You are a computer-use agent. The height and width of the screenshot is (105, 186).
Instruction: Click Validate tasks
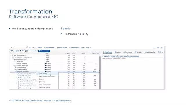(x=74, y=47)
